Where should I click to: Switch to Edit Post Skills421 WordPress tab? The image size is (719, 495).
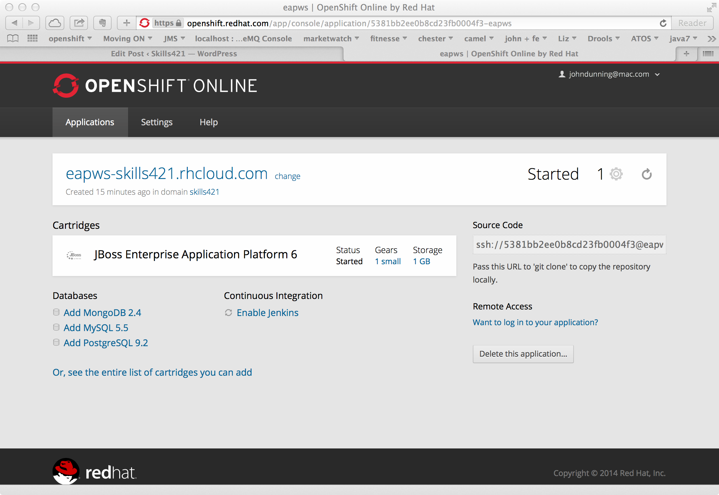point(174,54)
